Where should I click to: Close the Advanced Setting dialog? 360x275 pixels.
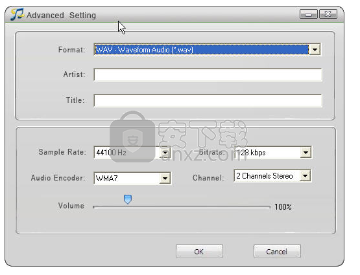(x=328, y=14)
